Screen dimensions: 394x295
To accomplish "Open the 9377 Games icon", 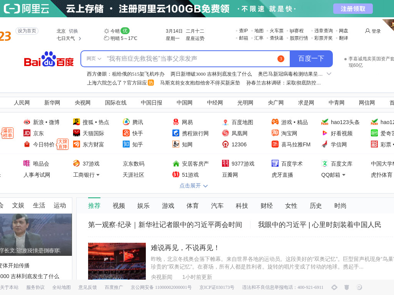I will click(225, 163).
